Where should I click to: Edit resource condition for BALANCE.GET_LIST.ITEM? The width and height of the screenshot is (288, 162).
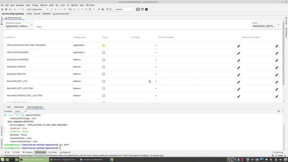pyautogui.click(x=238, y=89)
